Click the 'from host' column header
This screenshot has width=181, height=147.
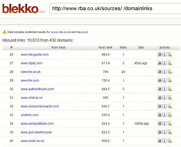(x=58, y=47)
